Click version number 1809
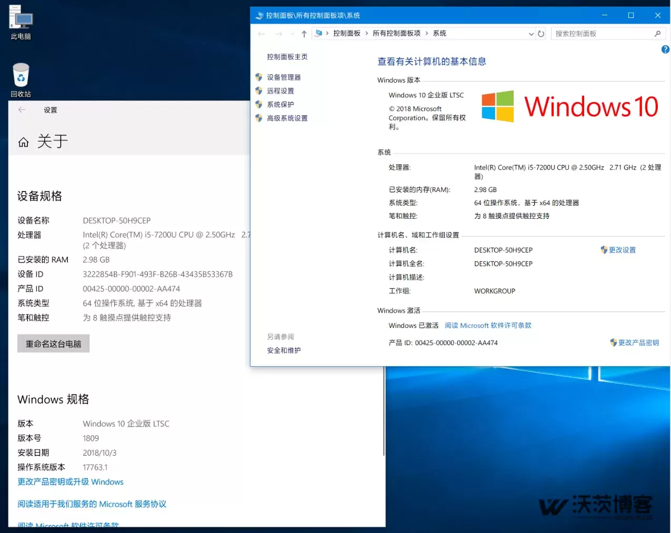671x533 pixels. pyautogui.click(x=91, y=438)
